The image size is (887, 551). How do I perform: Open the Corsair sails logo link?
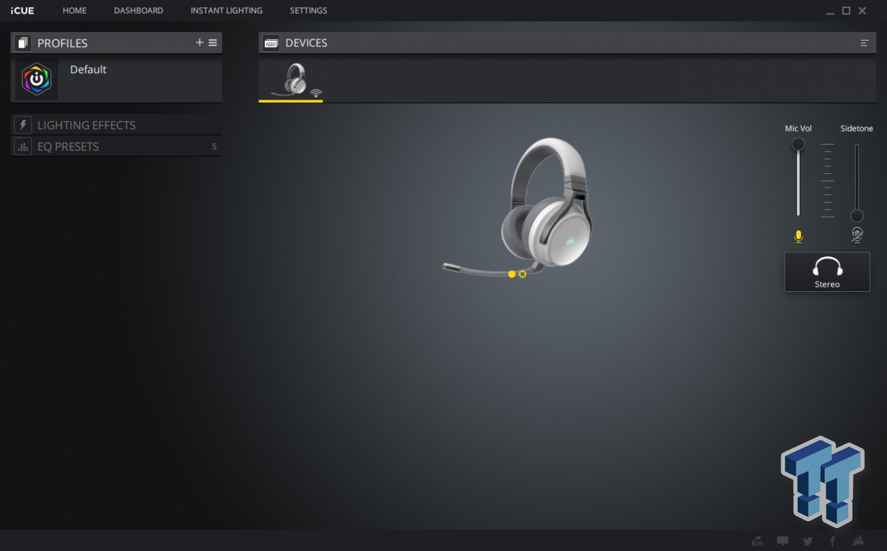point(858,541)
